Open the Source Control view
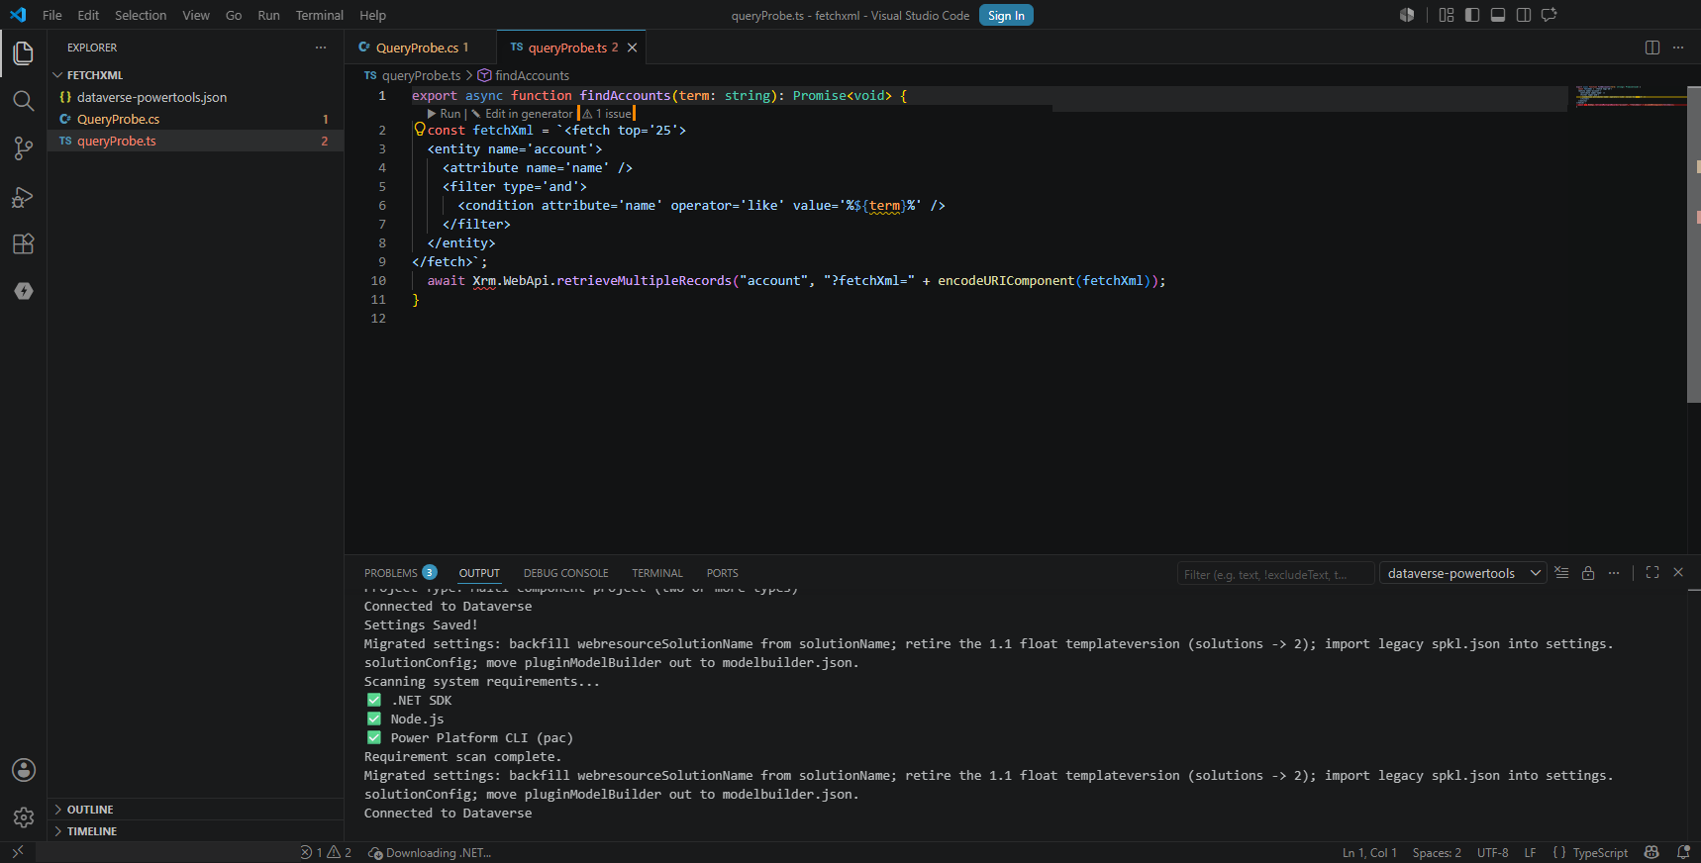This screenshot has width=1701, height=863. click(24, 148)
